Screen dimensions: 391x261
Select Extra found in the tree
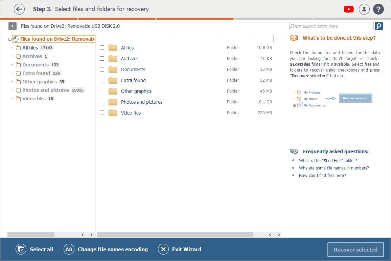(x=36, y=73)
